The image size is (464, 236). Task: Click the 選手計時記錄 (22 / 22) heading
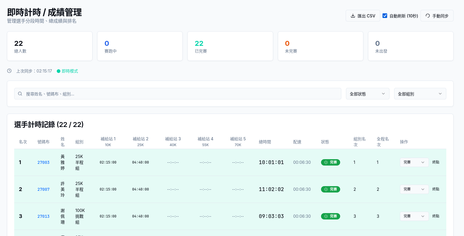pyautogui.click(x=49, y=125)
